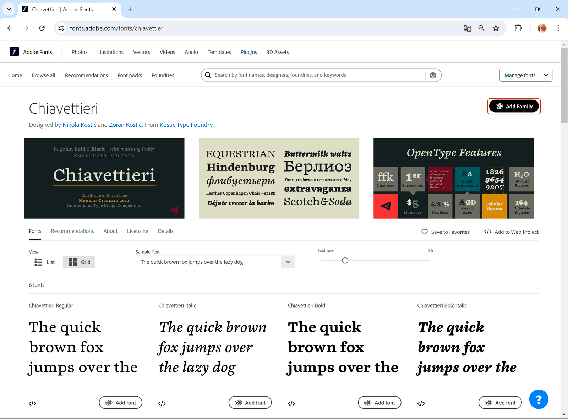Select the Fonts tab
This screenshot has height=419, width=568.
[x=35, y=231]
